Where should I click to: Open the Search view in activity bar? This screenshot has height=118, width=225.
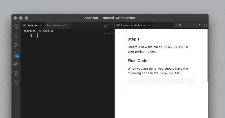point(16,36)
